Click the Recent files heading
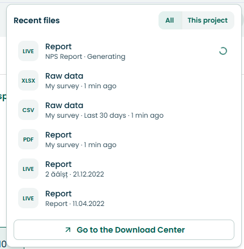Image resolution: width=244 pixels, height=249 pixels. 37,20
